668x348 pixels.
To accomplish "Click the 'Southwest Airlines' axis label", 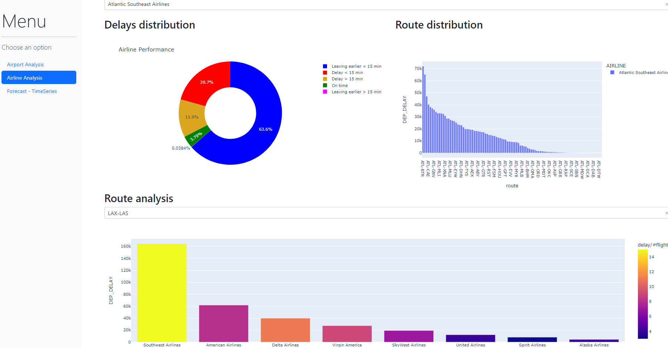I will click(162, 345).
